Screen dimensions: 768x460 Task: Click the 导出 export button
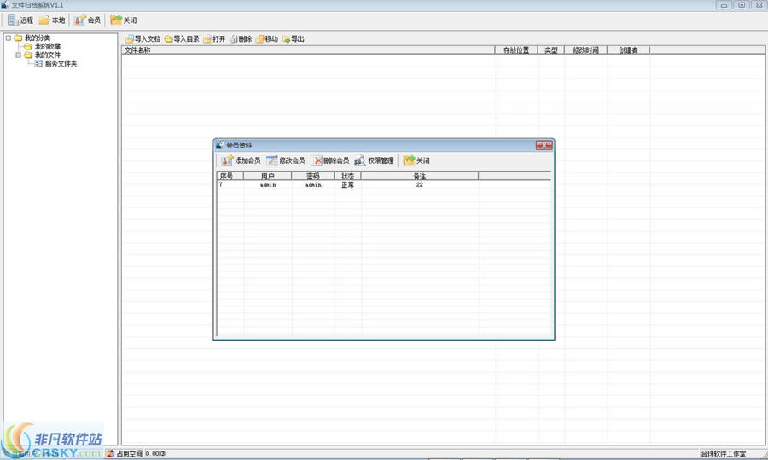tap(294, 38)
